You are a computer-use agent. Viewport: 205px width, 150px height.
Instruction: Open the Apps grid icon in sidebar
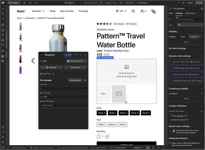pos(3,51)
